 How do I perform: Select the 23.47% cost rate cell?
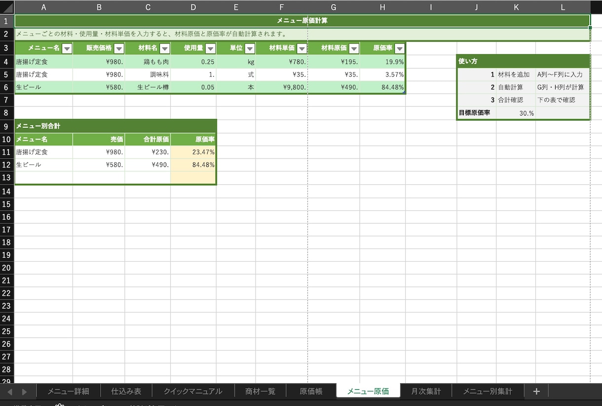pyautogui.click(x=193, y=152)
